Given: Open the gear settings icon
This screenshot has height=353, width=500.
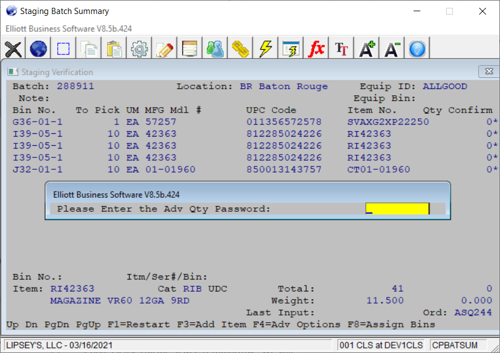Looking at the screenshot, I should [139, 49].
